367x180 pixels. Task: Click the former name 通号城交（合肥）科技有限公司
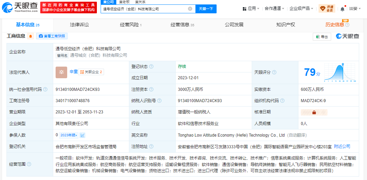coord(99,55)
